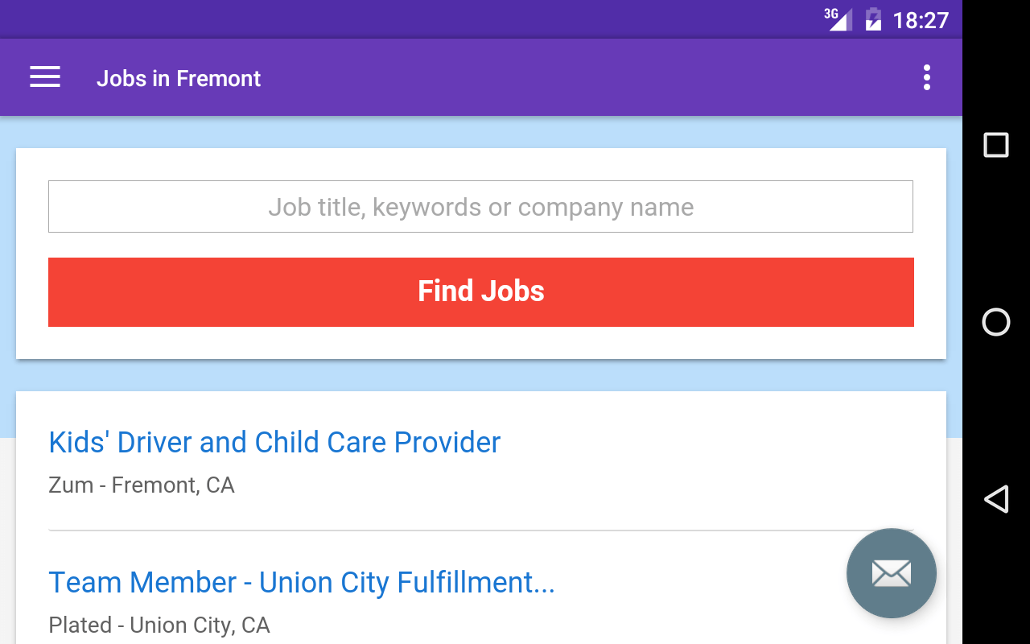Tap the 3G signal strength icon
1030x644 pixels.
838,19
